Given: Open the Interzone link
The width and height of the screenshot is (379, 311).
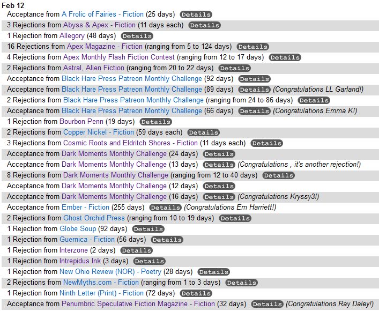Looking at the screenshot, I should click(x=74, y=250).
